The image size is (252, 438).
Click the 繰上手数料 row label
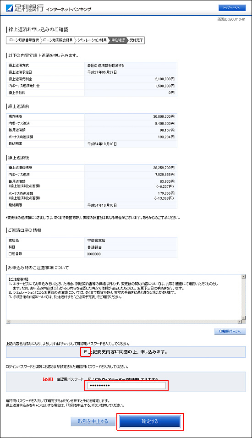point(17,93)
